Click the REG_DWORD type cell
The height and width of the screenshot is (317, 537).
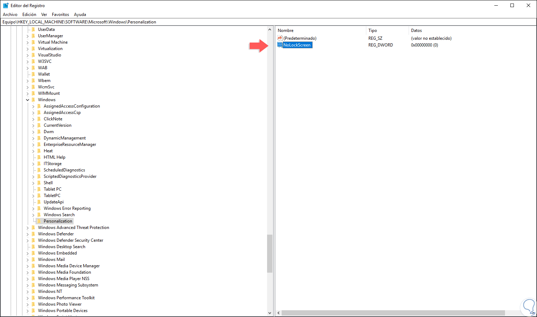tap(381, 45)
